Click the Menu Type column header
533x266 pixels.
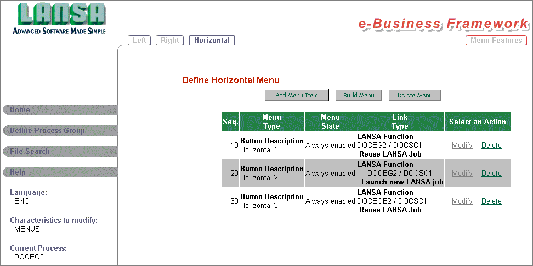pos(272,122)
